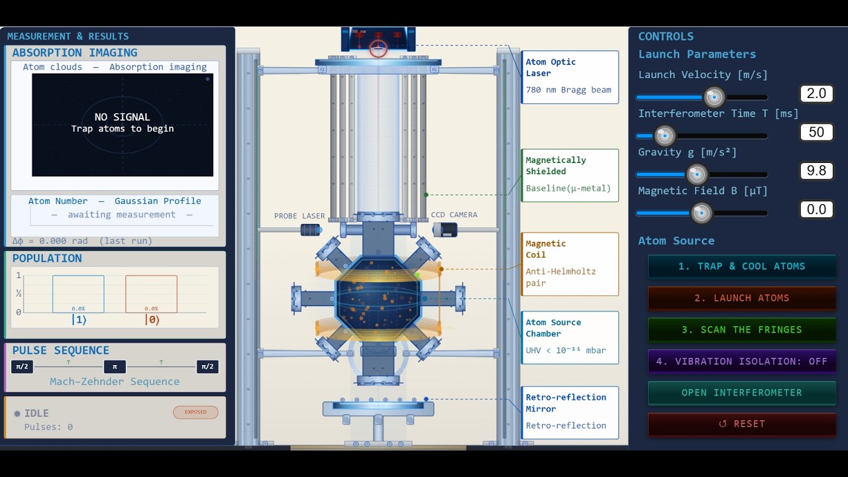The image size is (848, 477).
Task: Edit the Launch Velocity value field 2.0
Action: 816,93
